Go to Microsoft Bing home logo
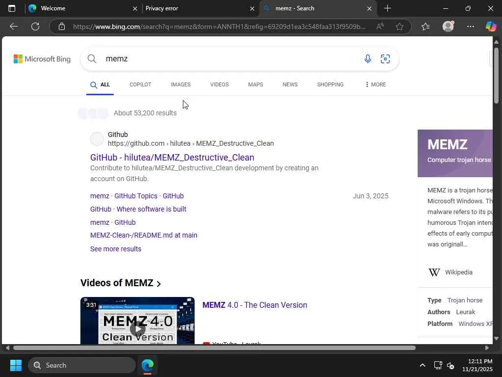This screenshot has width=502, height=377. [42, 59]
